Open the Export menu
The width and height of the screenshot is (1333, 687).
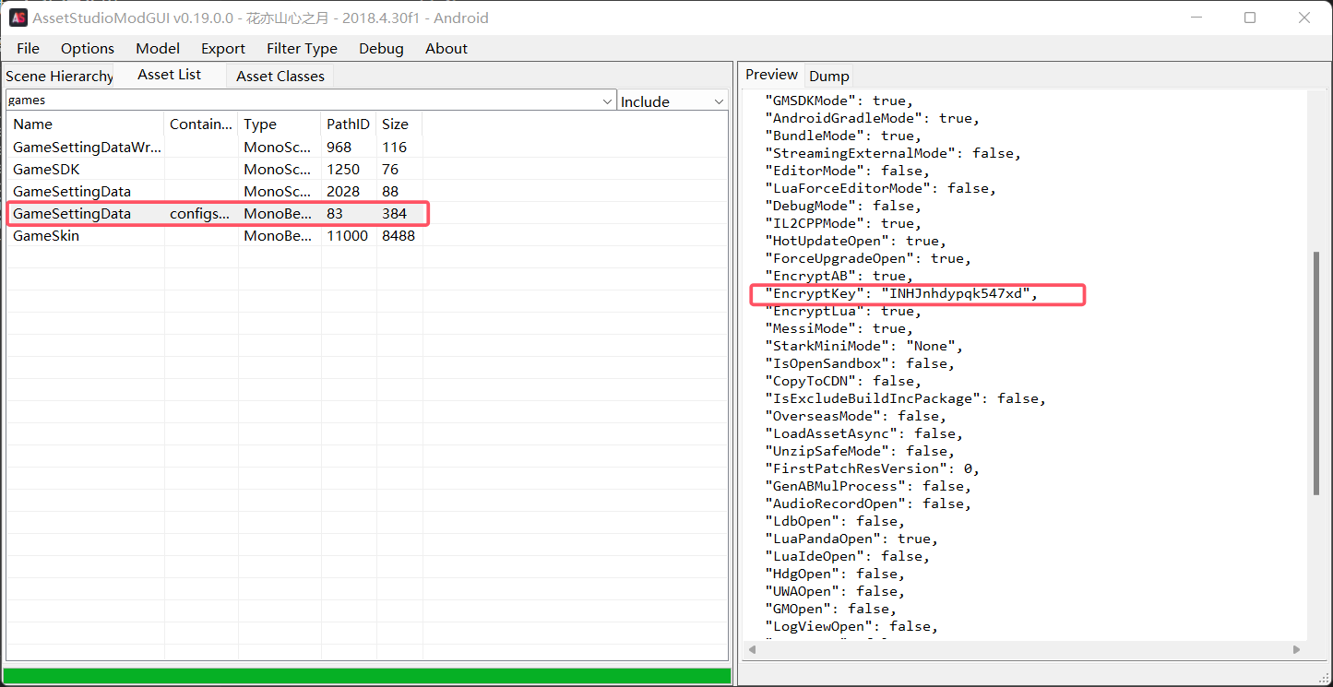[223, 49]
